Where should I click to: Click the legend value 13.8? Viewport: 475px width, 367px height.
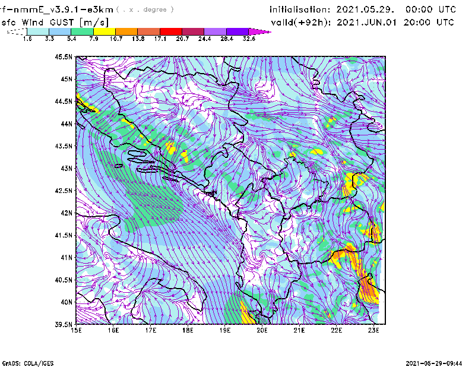coord(138,39)
